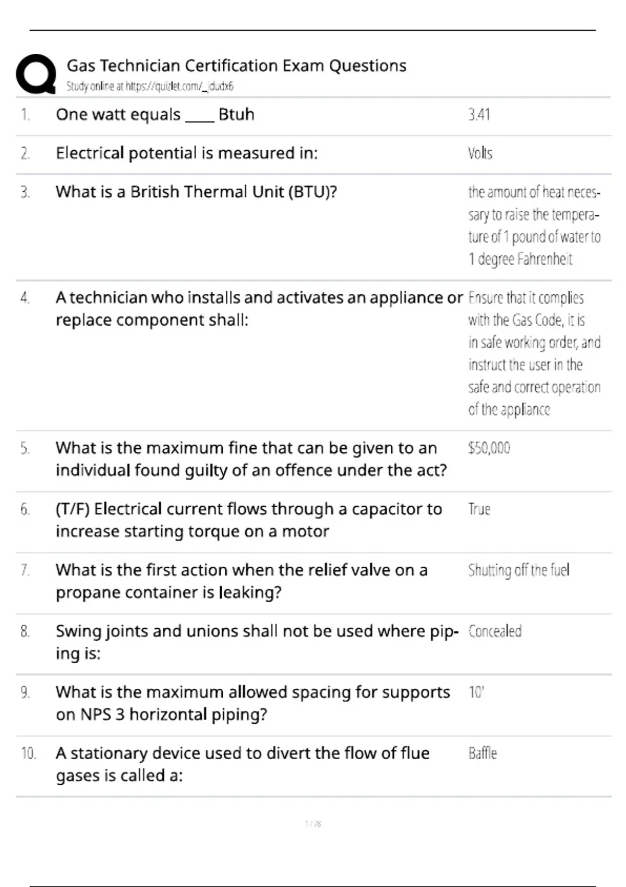Image resolution: width=626 pixels, height=887 pixels.
Task: Select the question on electrical potential measurement
Action: 186,153
